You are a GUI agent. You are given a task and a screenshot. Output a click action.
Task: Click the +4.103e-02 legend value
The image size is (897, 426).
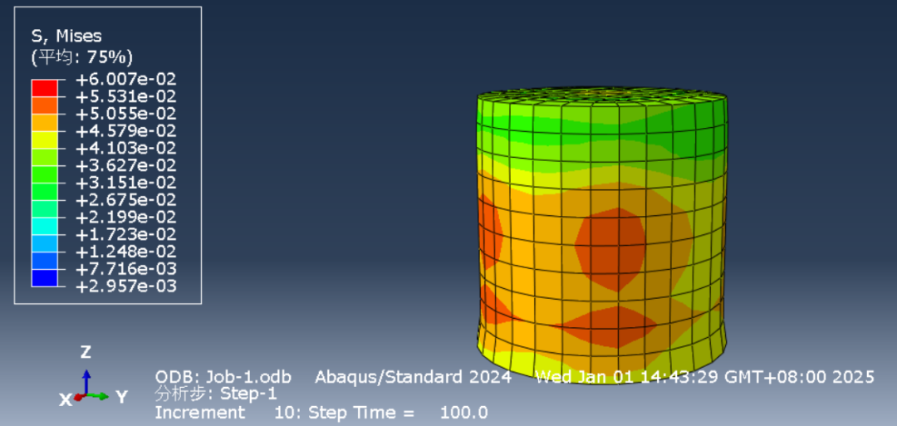click(125, 149)
